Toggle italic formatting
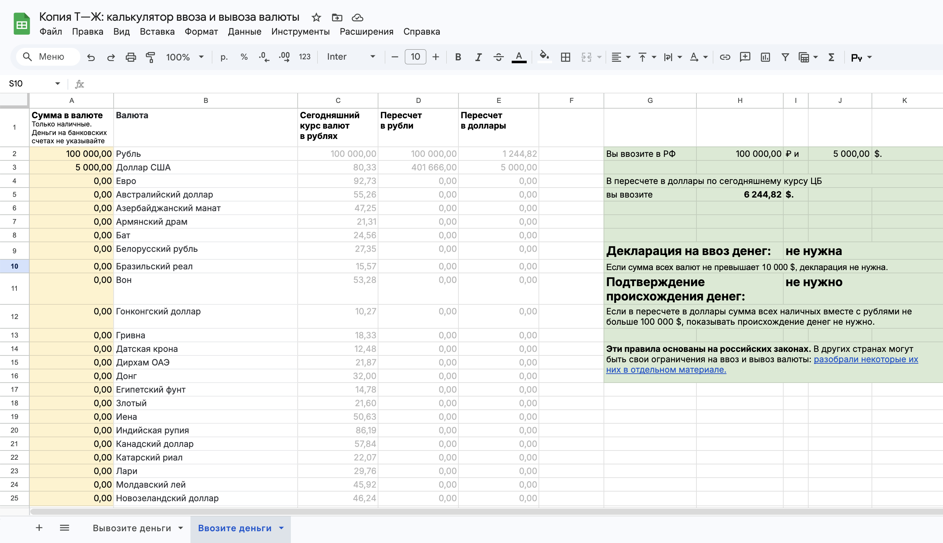Screen dimensions: 943x543 pyautogui.click(x=478, y=57)
